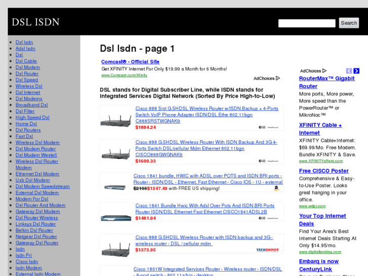Open Home Dsl sidebar link
Image resolution: width=368 pixels, height=276 pixels.
(x=26, y=124)
